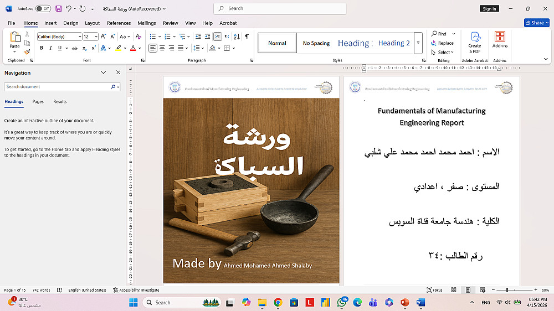Click Replace in Editing group

(442, 43)
